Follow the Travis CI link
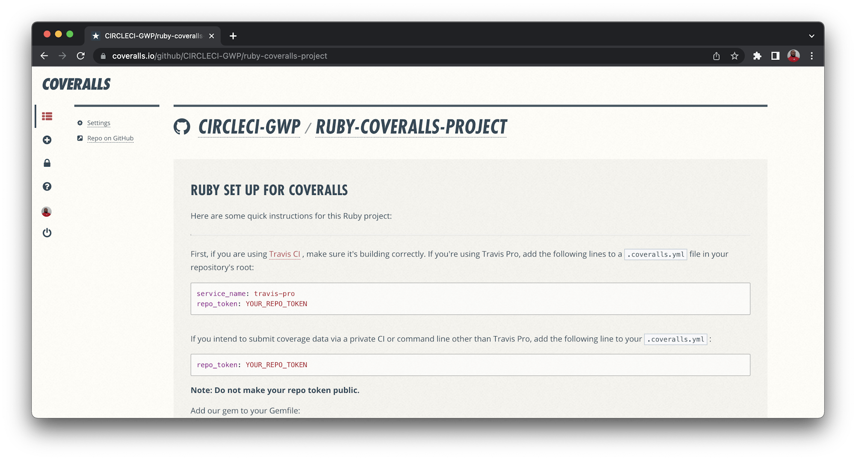 tap(285, 254)
